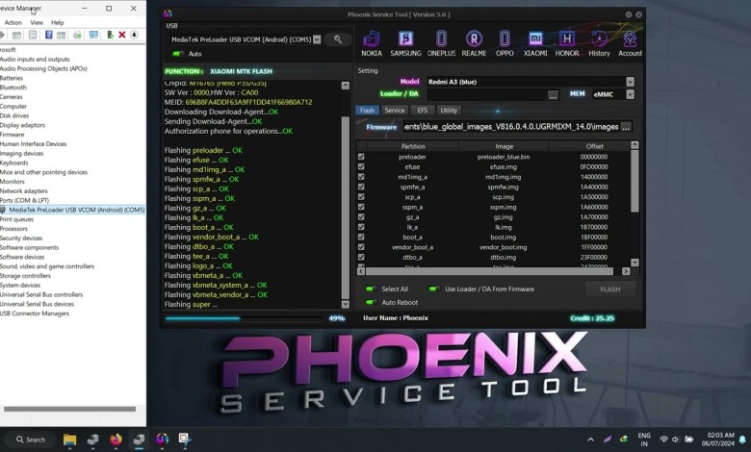
Task: Disable the Auto Reboot toggle
Action: [371, 302]
